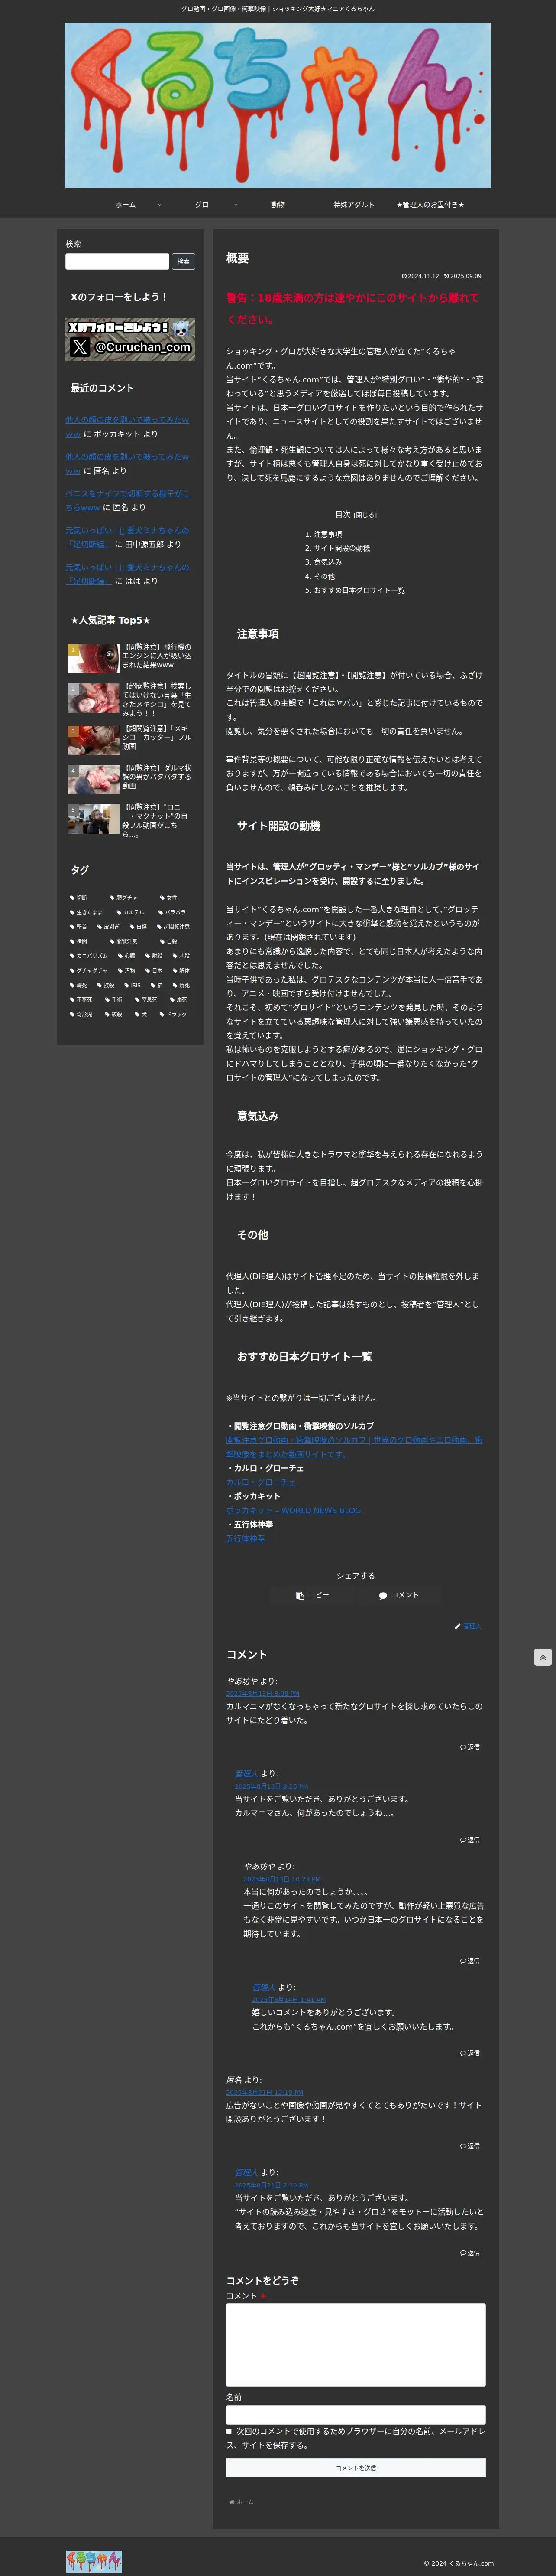This screenshot has width=556, height=2576.
Task: Open the 動物 menu item
Action: point(278,205)
